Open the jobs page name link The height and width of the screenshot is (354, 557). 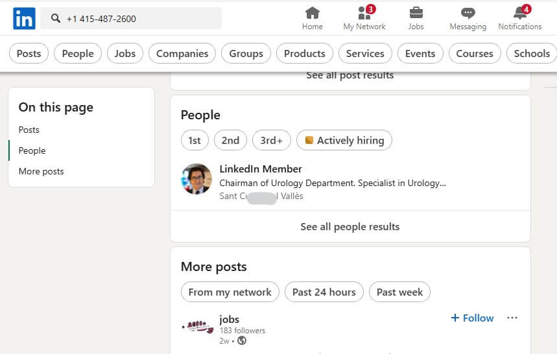pos(229,319)
